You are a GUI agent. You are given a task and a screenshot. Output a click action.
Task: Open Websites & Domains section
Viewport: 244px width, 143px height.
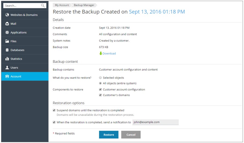tap(25, 15)
